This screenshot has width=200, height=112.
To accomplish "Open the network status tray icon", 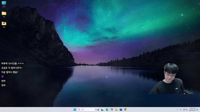I will 184,110.
